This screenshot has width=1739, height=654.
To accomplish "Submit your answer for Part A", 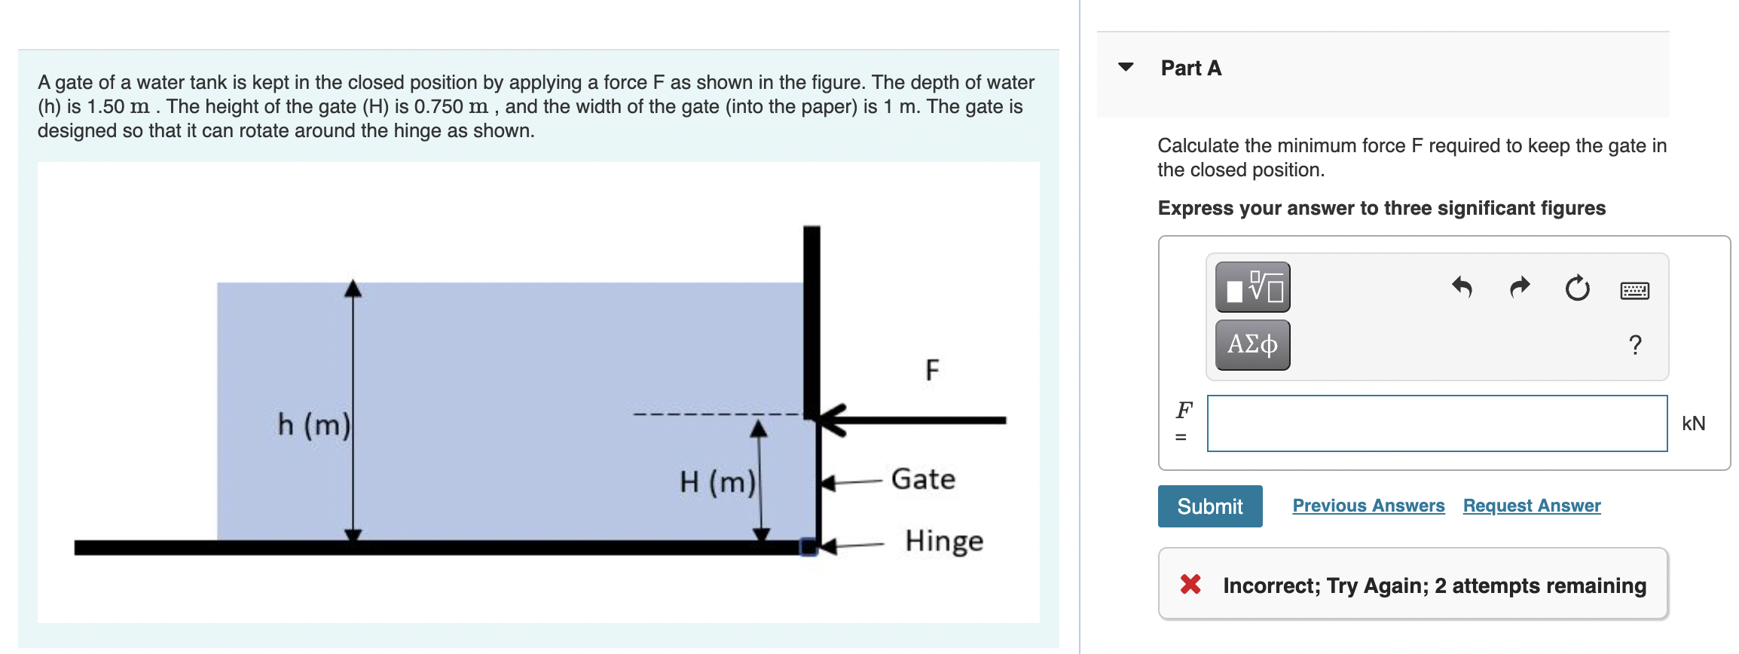I will click(x=1209, y=506).
